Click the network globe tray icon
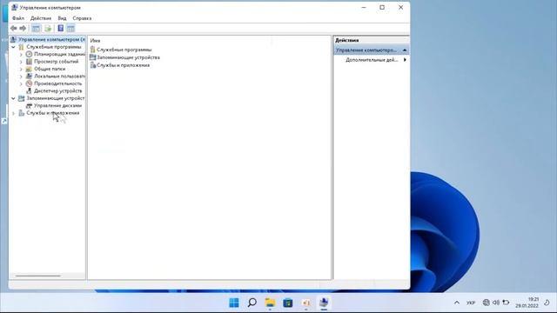The width and height of the screenshot is (557, 313). [x=486, y=303]
